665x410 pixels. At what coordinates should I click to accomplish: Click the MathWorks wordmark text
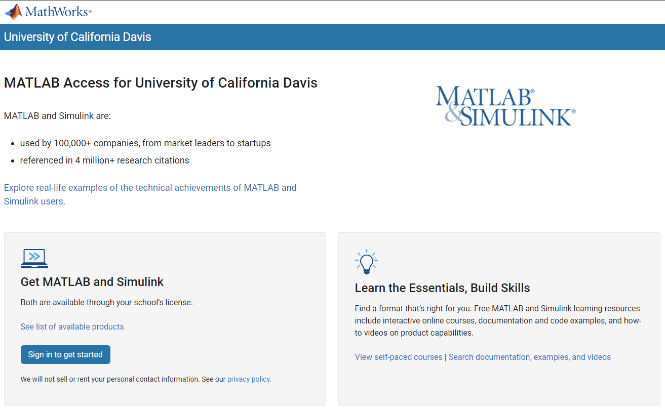tap(58, 12)
